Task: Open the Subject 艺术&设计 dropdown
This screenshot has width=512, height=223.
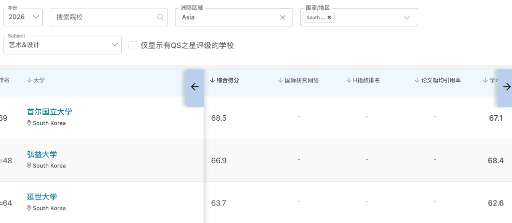Action: 62,45
